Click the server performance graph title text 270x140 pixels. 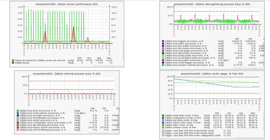tap(67, 4)
